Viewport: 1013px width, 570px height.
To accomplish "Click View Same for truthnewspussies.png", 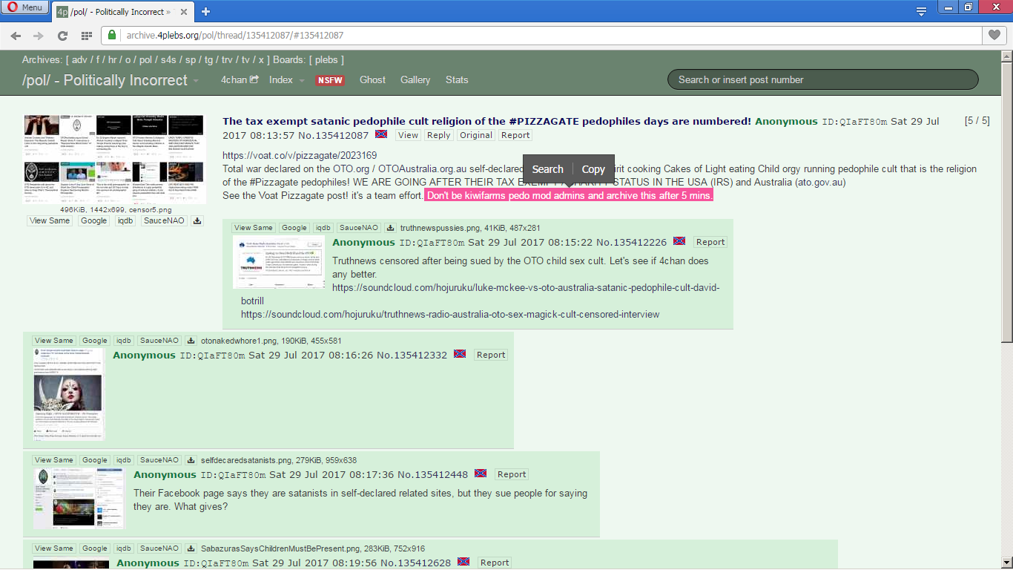I will [253, 228].
